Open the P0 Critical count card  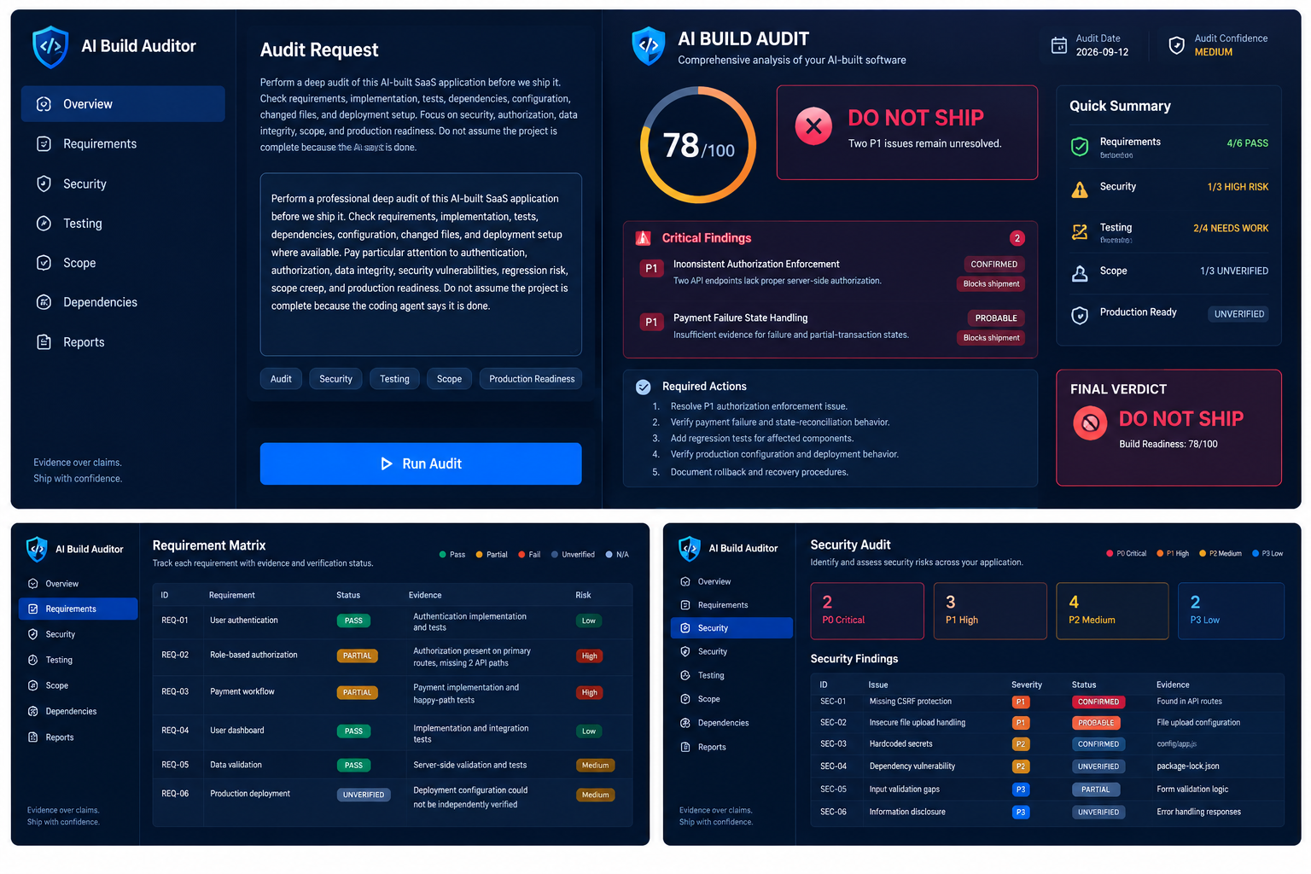pyautogui.click(x=867, y=611)
